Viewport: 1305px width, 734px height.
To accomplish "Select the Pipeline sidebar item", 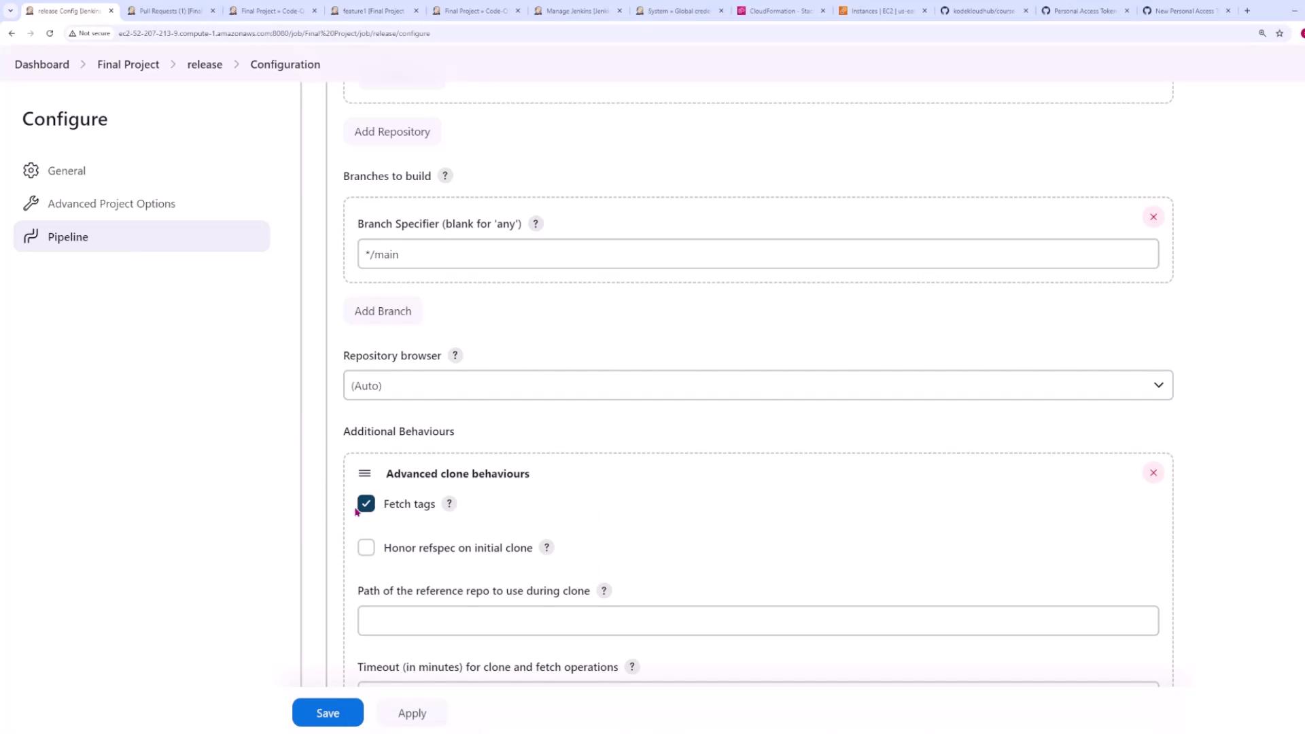I will pos(68,237).
